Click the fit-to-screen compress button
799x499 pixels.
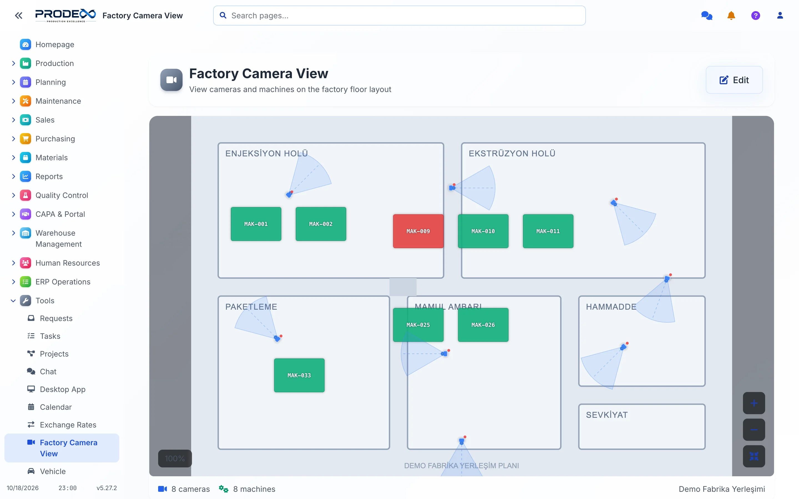click(754, 456)
